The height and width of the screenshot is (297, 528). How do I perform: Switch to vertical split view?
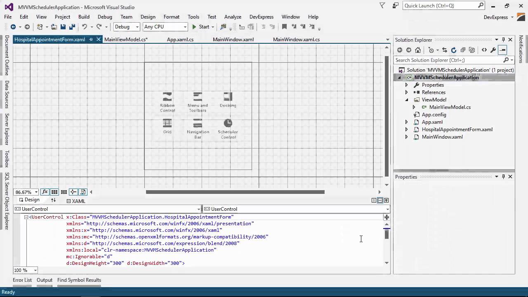[374, 200]
